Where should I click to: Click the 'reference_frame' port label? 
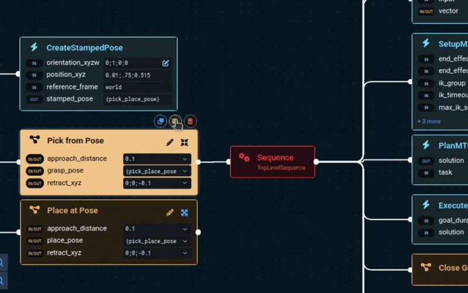point(72,87)
